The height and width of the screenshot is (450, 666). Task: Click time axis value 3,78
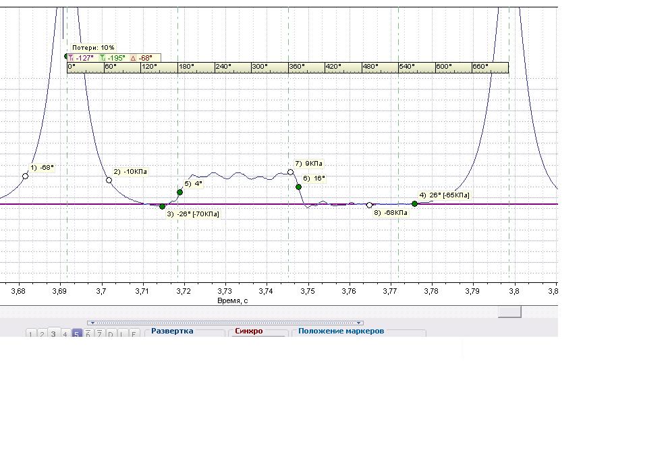432,292
